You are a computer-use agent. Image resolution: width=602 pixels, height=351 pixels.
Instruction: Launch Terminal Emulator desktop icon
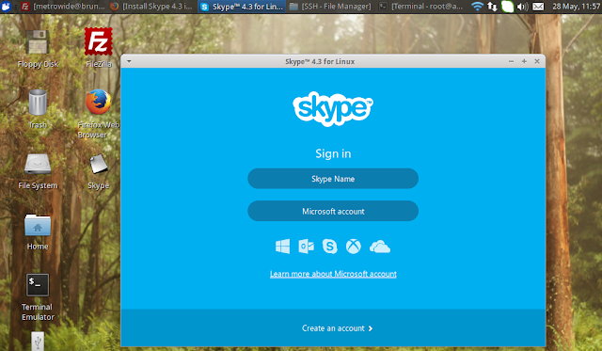tap(38, 285)
